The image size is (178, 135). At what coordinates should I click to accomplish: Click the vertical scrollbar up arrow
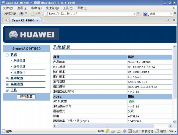point(174,47)
